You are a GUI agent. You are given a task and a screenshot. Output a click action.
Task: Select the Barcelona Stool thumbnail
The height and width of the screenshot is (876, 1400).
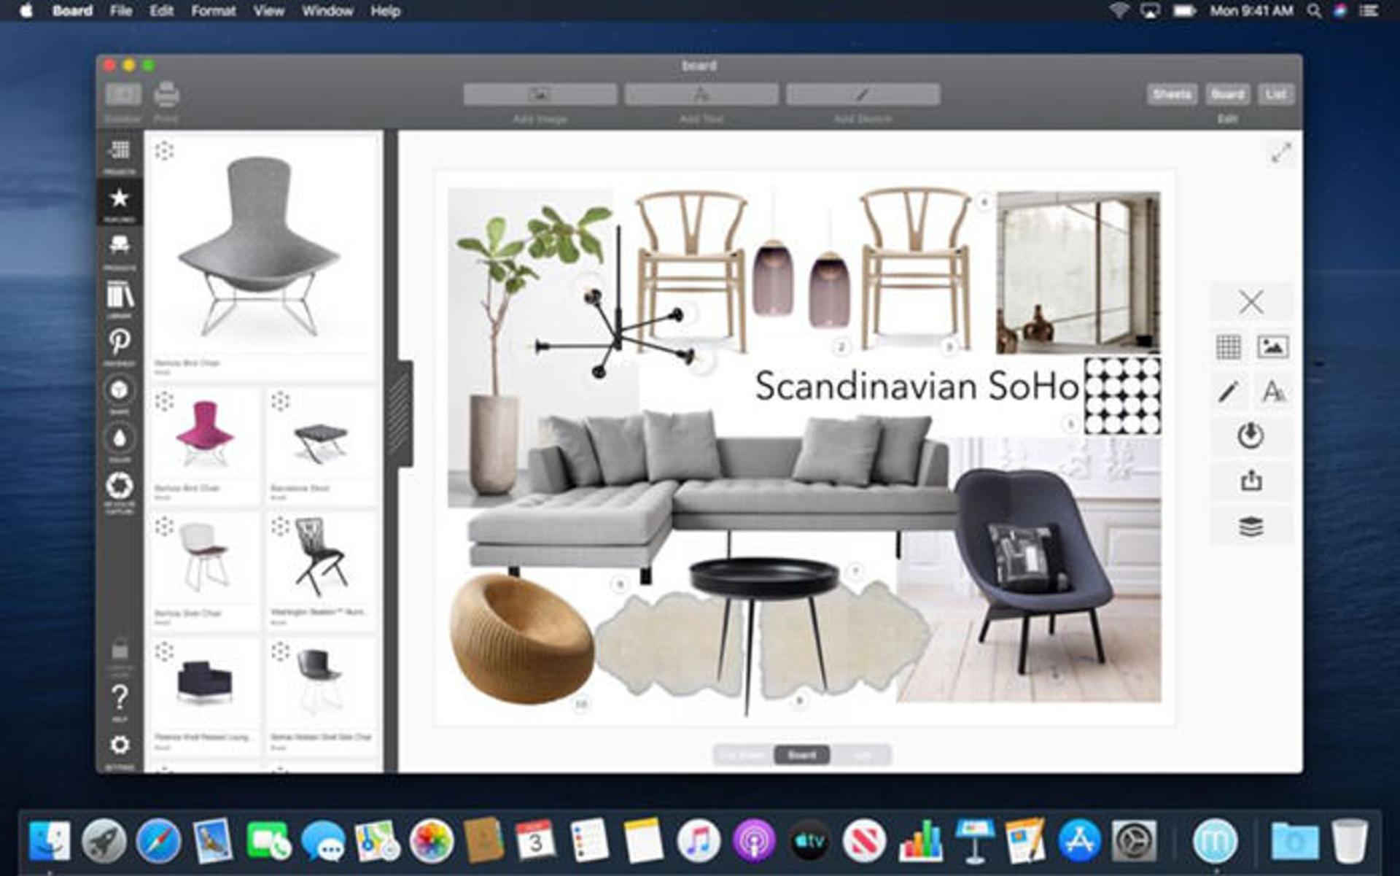click(321, 442)
